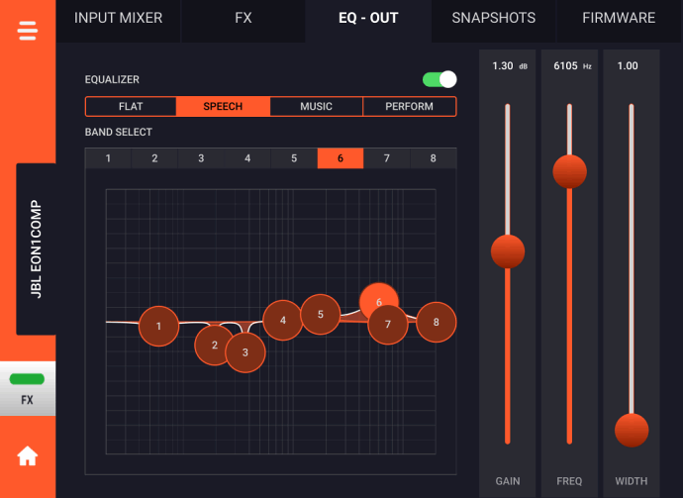
Task: Select EQ node 2 on graph
Action: [x=214, y=345]
